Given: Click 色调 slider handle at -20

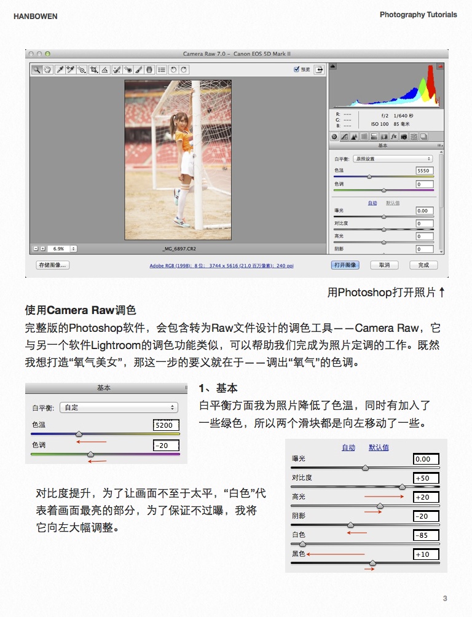Looking at the screenshot, I should pos(90,455).
